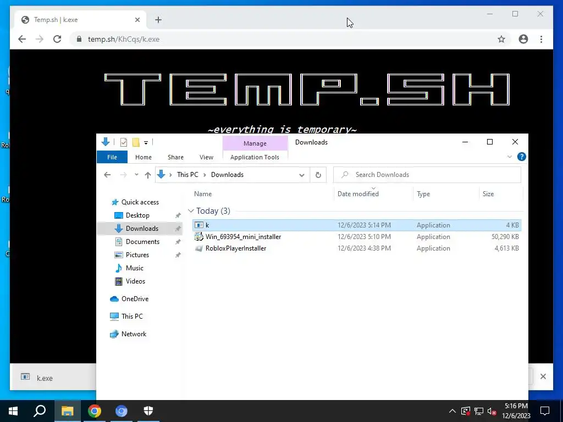Image resolution: width=563 pixels, height=422 pixels.
Task: Expand the address bar history dropdown
Action: coord(302,175)
